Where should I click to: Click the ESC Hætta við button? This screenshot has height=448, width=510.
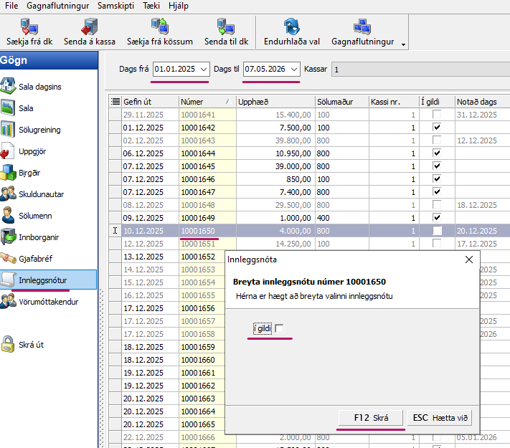pos(440,417)
